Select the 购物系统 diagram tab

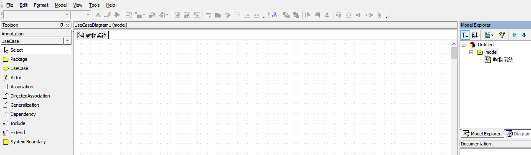pyautogui.click(x=92, y=36)
